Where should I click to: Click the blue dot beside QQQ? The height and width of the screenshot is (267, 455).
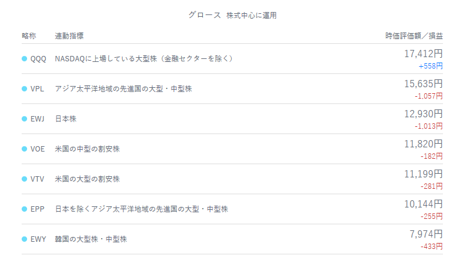coord(24,58)
